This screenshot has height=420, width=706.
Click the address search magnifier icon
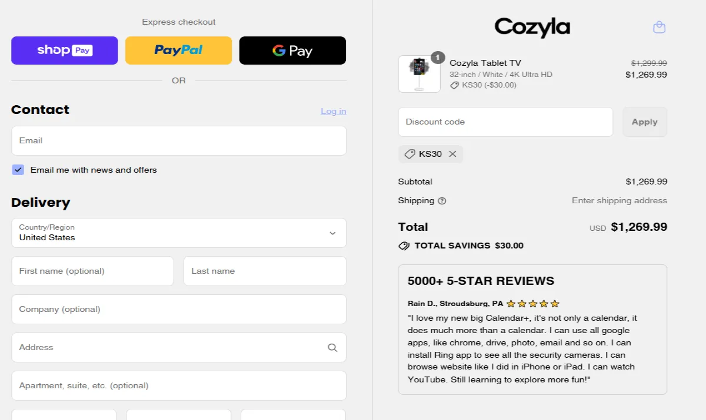tap(332, 348)
